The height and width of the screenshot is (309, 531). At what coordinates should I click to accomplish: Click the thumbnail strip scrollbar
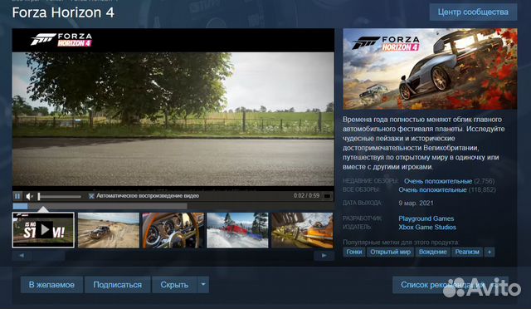173,256
